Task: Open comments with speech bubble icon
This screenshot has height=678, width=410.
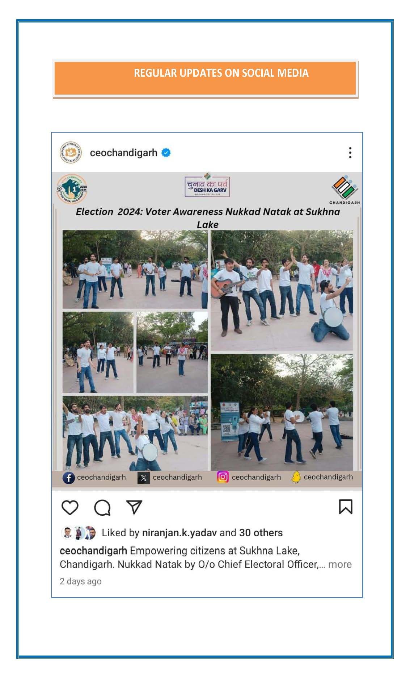Action: [102, 507]
